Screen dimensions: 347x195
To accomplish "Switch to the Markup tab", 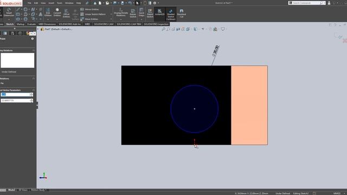I will point(21,24).
